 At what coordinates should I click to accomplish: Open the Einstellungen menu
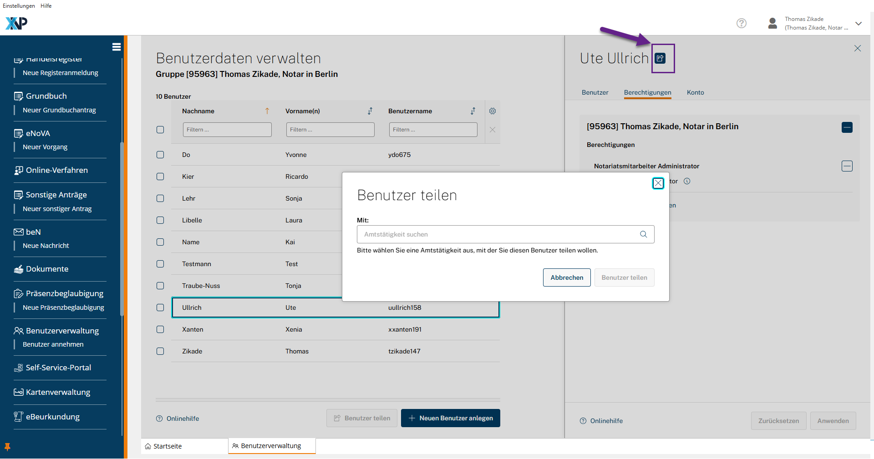pos(19,6)
